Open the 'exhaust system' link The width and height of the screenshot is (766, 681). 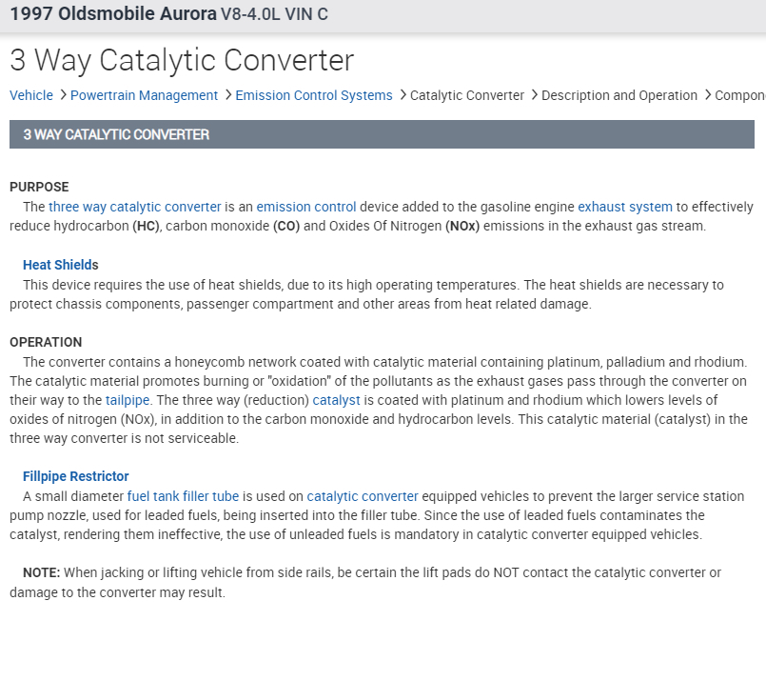coord(624,207)
